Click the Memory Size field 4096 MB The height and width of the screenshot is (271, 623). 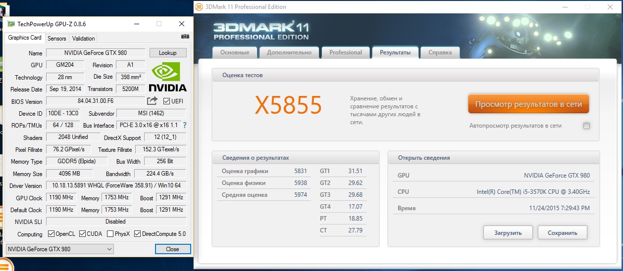(x=69, y=174)
